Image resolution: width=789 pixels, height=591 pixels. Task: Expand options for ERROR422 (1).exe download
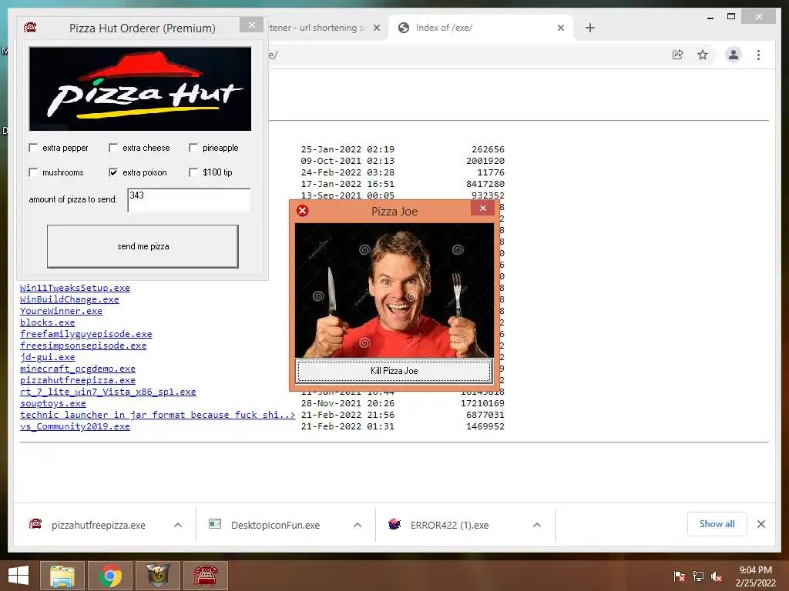(537, 525)
